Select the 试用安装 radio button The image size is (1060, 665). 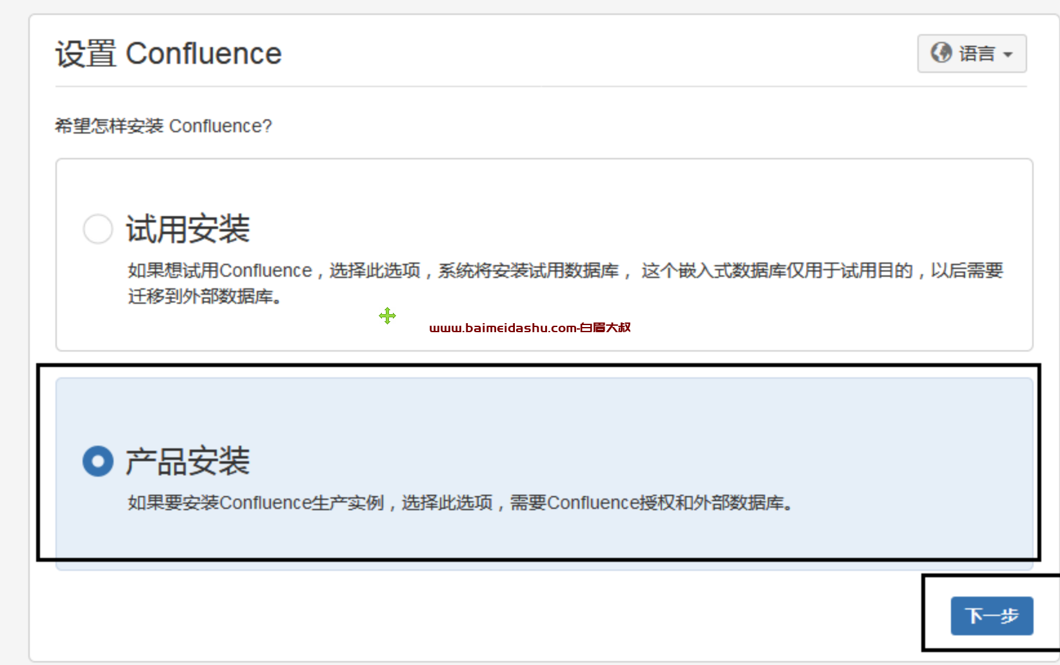coord(98,229)
